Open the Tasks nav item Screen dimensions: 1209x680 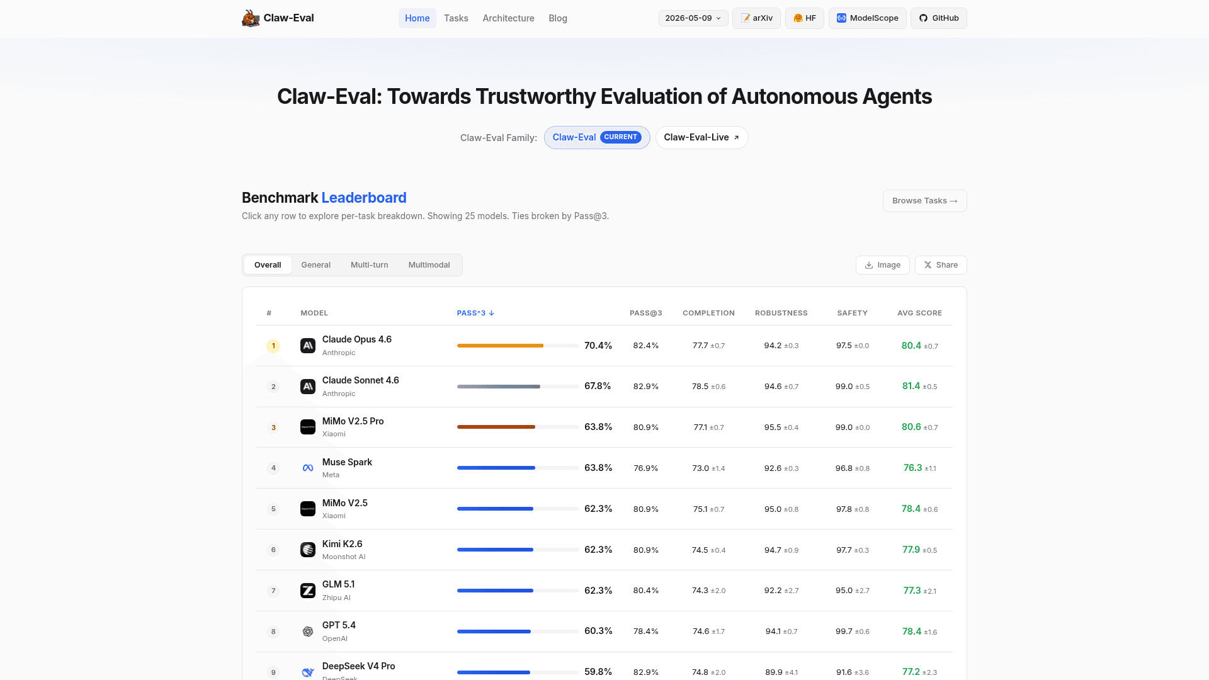[x=456, y=18]
